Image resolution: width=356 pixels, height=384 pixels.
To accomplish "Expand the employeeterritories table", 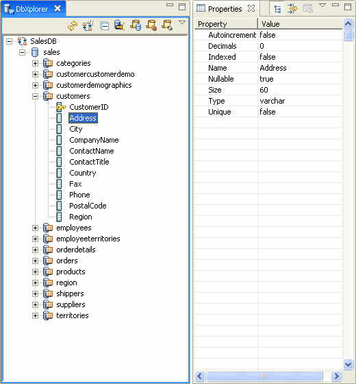I will pyautogui.click(x=35, y=239).
